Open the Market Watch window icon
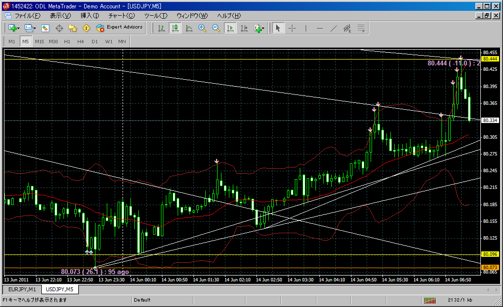The height and width of the screenshot is (307, 503). click(45, 28)
